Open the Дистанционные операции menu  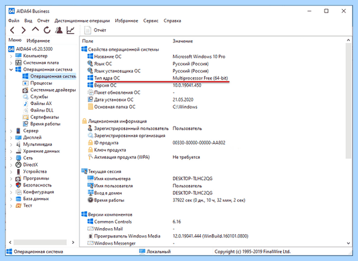point(82,21)
